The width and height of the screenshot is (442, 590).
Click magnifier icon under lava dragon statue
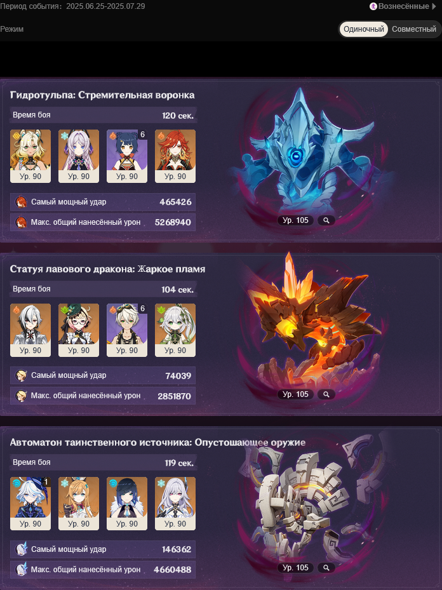click(x=326, y=394)
